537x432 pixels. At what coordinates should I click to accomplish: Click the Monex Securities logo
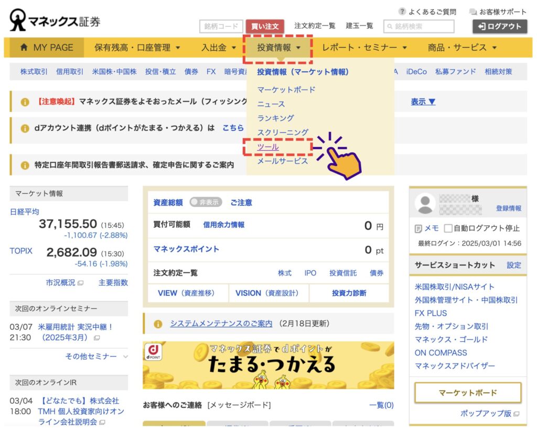pyautogui.click(x=55, y=20)
